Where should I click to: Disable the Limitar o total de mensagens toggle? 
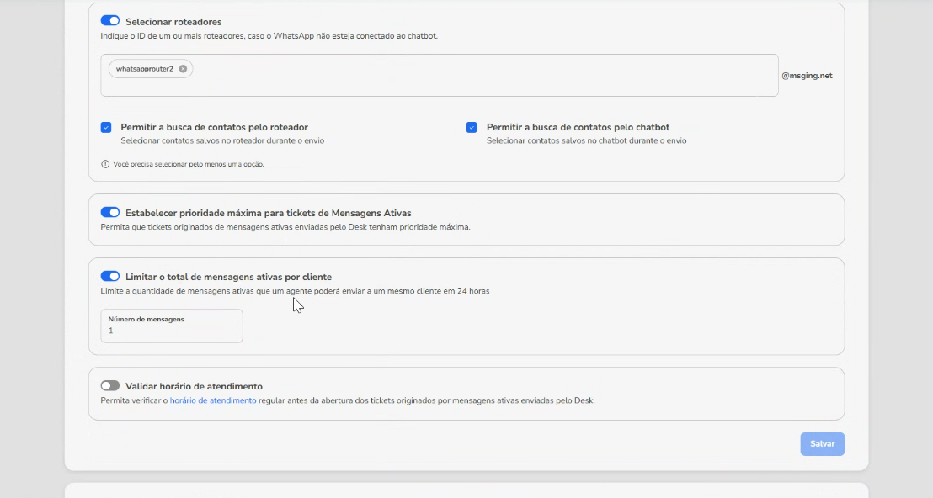[110, 277]
